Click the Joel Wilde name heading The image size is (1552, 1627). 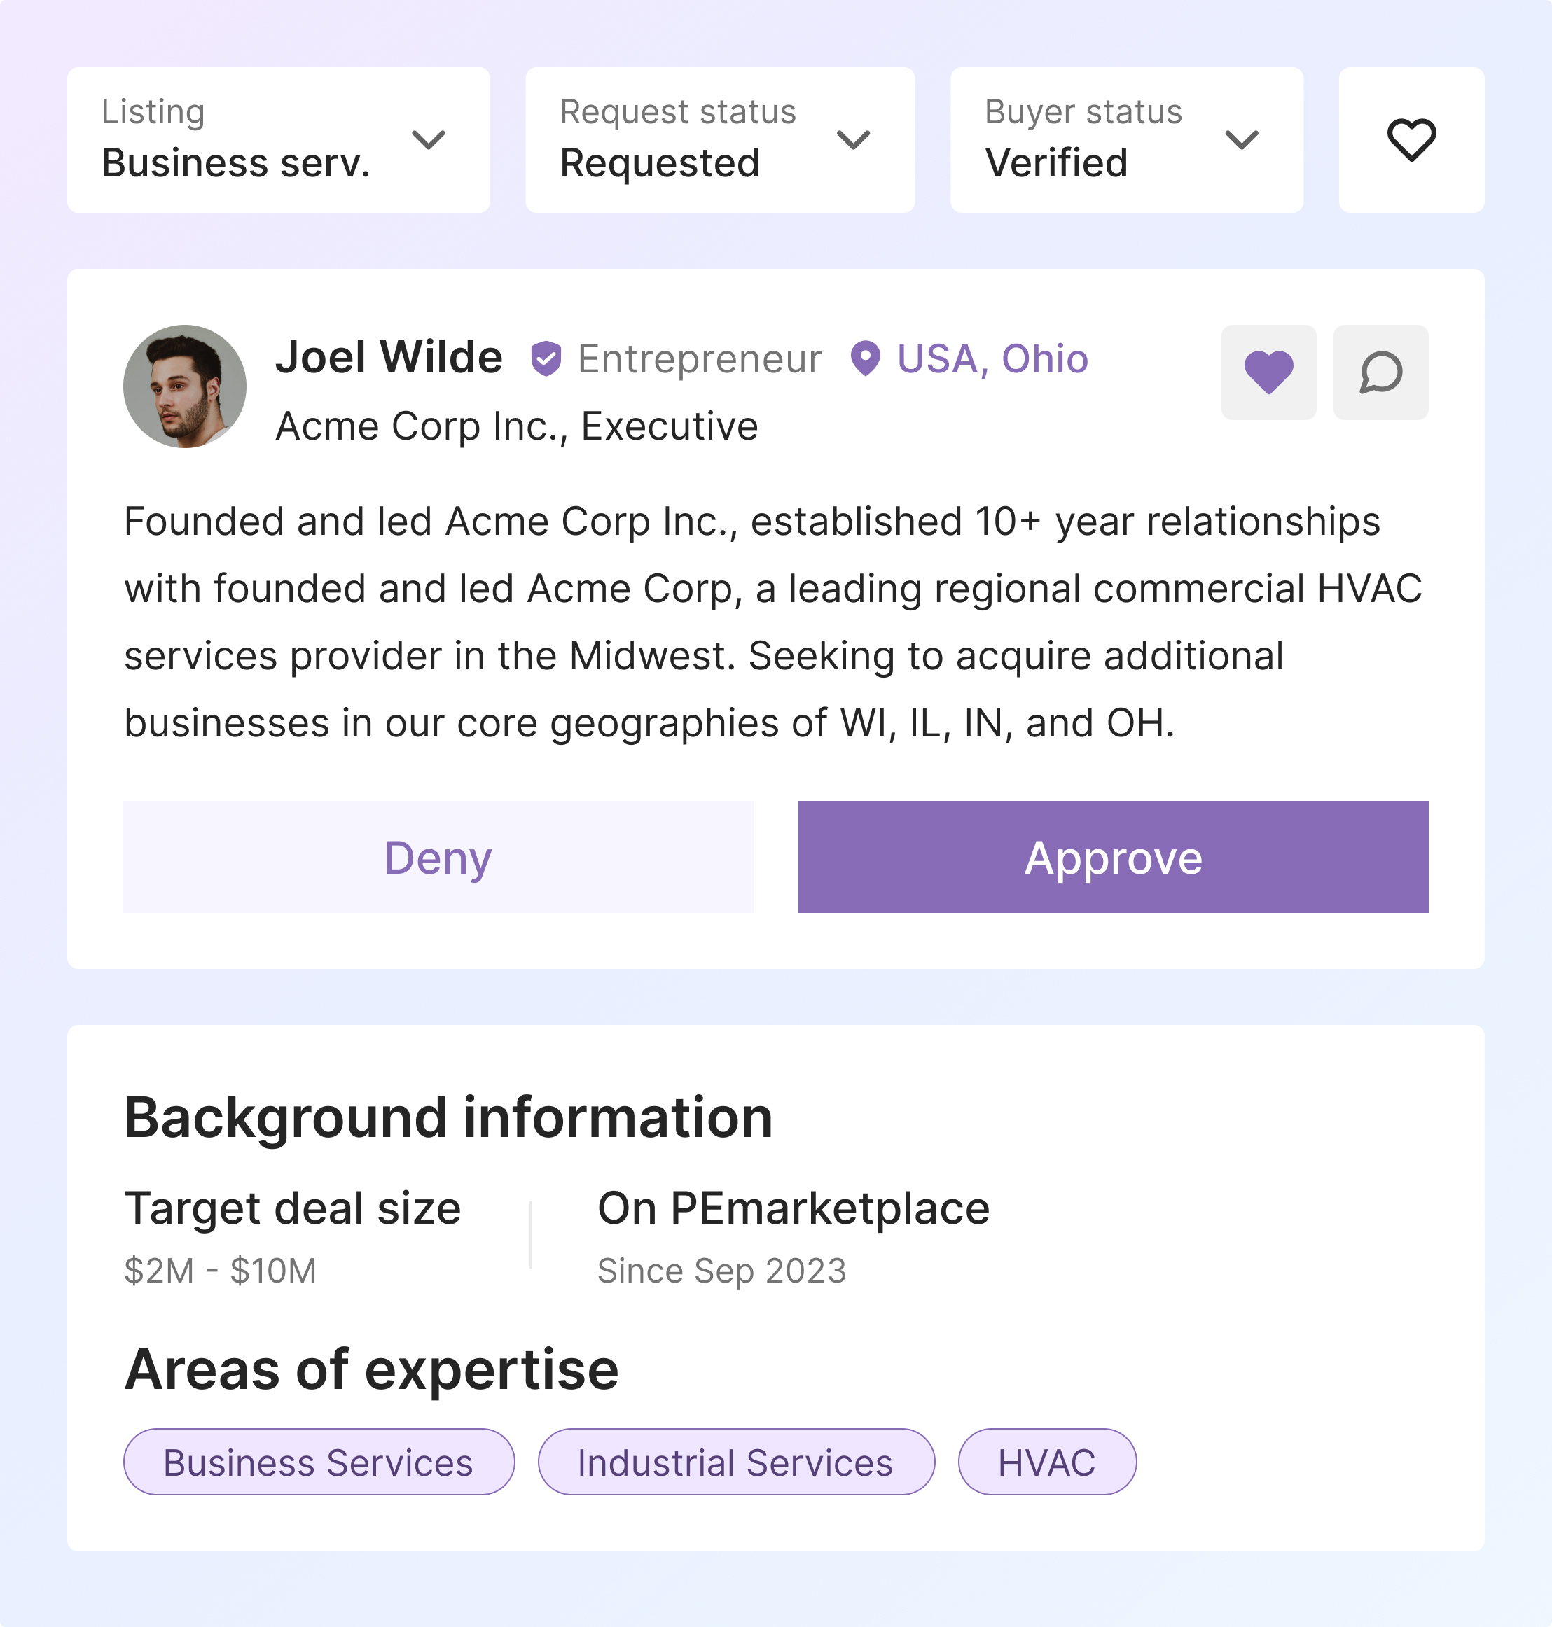(x=389, y=357)
